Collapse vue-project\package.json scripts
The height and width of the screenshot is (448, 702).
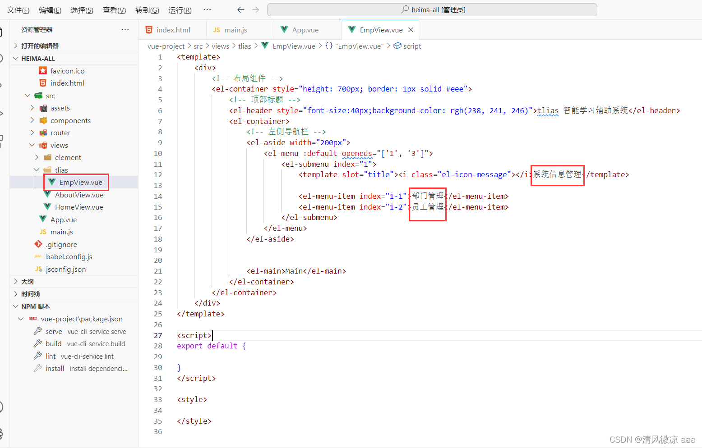pos(21,319)
